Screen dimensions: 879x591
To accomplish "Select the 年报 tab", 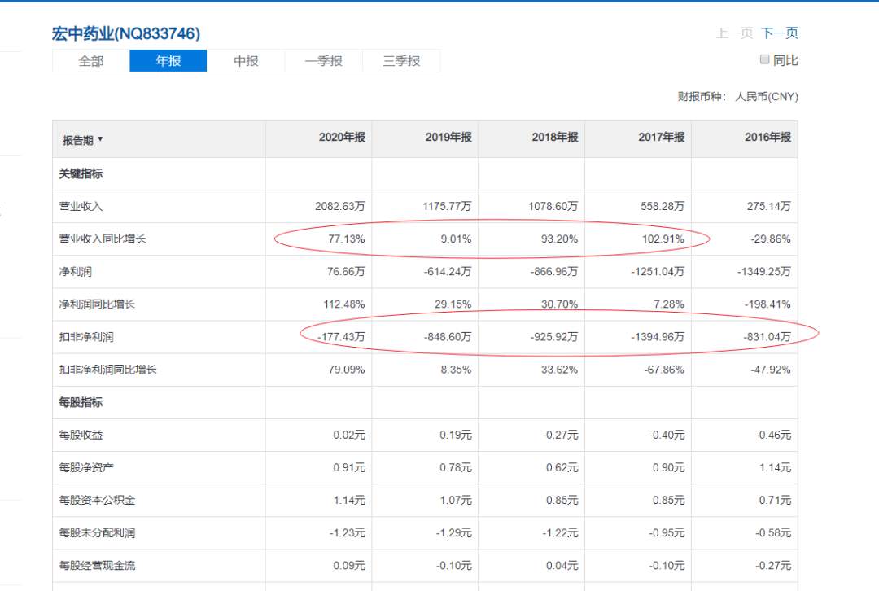I will 168,60.
